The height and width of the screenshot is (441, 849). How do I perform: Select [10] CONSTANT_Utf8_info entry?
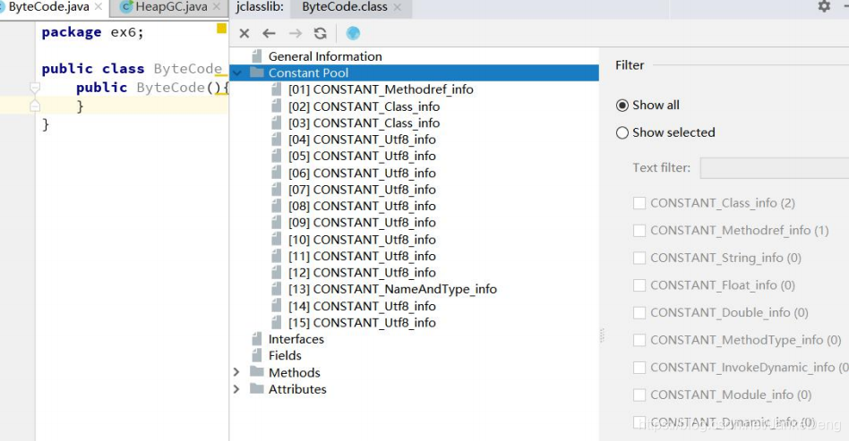tap(362, 240)
